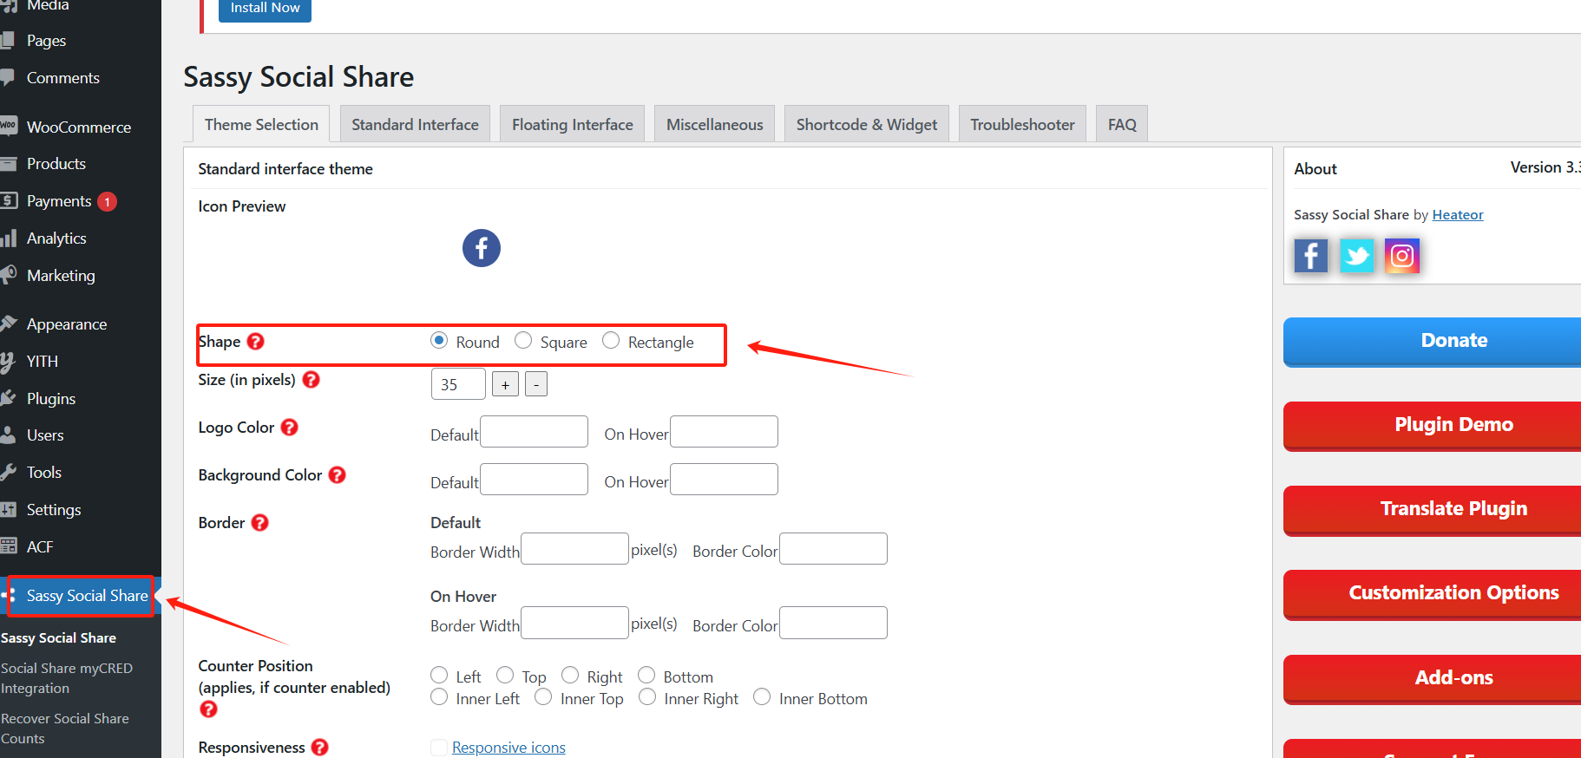Switch to FAQ tab
1581x758 pixels.
1122,124
